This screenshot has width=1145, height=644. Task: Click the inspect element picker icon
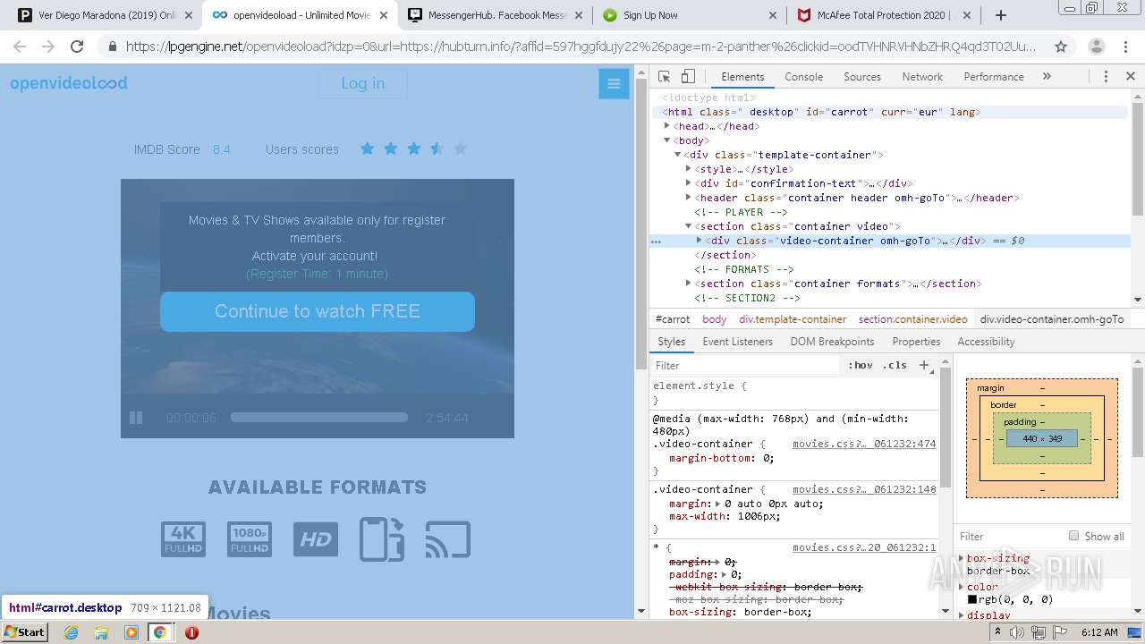pos(664,77)
